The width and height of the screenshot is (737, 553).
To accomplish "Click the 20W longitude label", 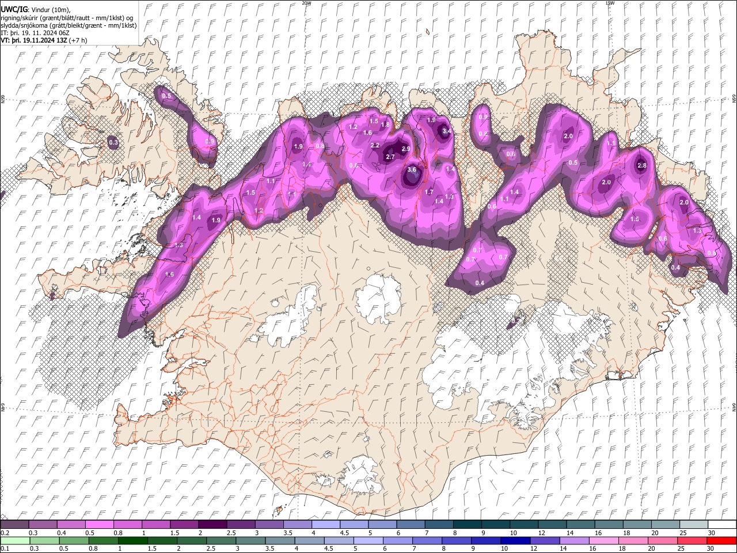I will click(307, 3).
